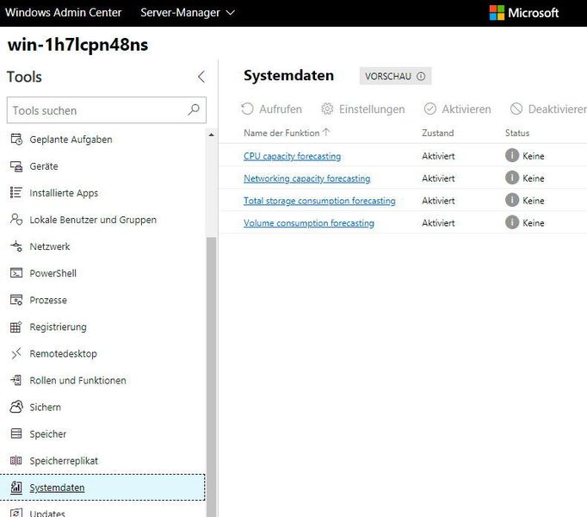
Task: Open the CPU capacity forecasting link
Action: [293, 156]
